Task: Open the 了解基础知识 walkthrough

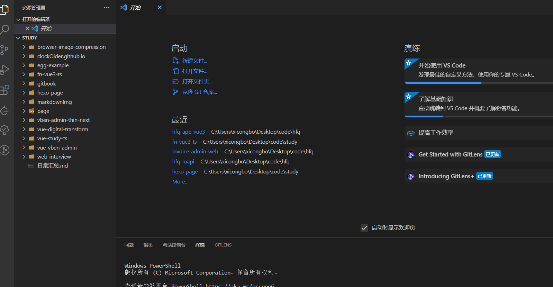Action: 479,104
